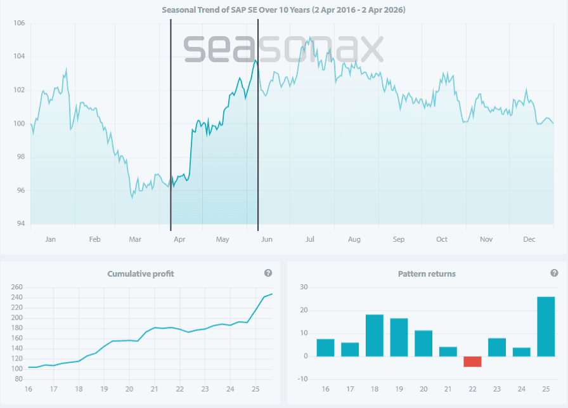Click the right vertical range marker line
Screen dimensions: 568x408
click(258, 127)
